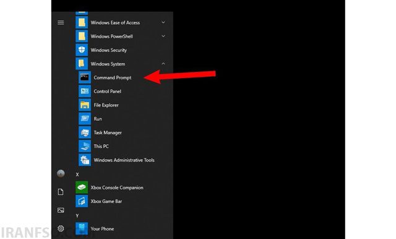The image size is (396, 239).
Task: Click the Xbox Game Bar icon
Action: pyautogui.click(x=82, y=201)
